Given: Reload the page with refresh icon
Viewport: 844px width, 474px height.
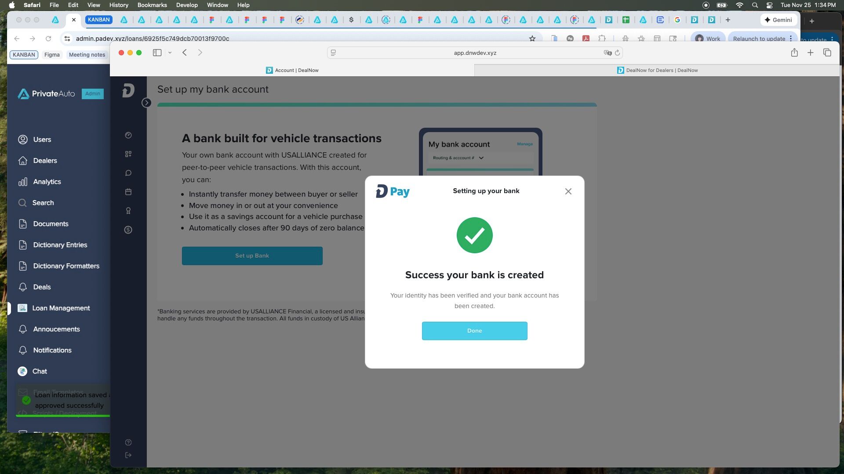Looking at the screenshot, I should click(617, 53).
